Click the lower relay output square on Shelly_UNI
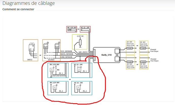Viewport: 175px width, 107px height. [117, 59]
